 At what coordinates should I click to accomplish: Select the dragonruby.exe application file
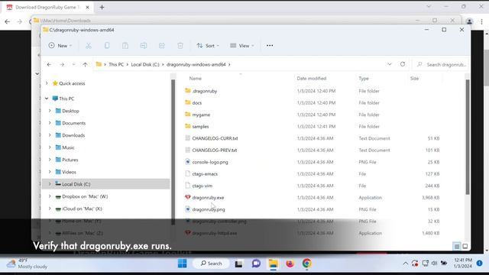click(x=208, y=197)
